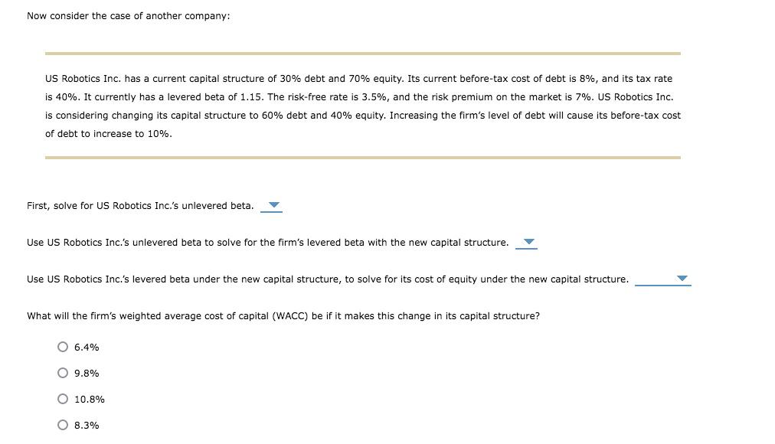Click the WACC question sentence
The image size is (775, 444).
point(283,315)
